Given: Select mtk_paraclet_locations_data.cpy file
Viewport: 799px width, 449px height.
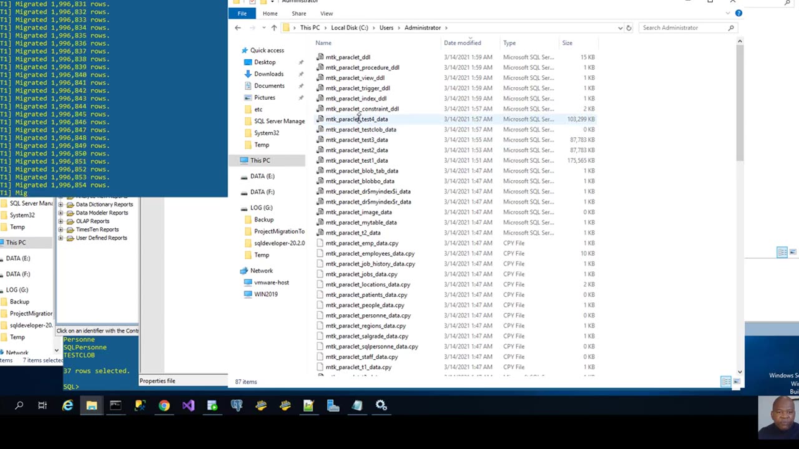Looking at the screenshot, I should (368, 284).
